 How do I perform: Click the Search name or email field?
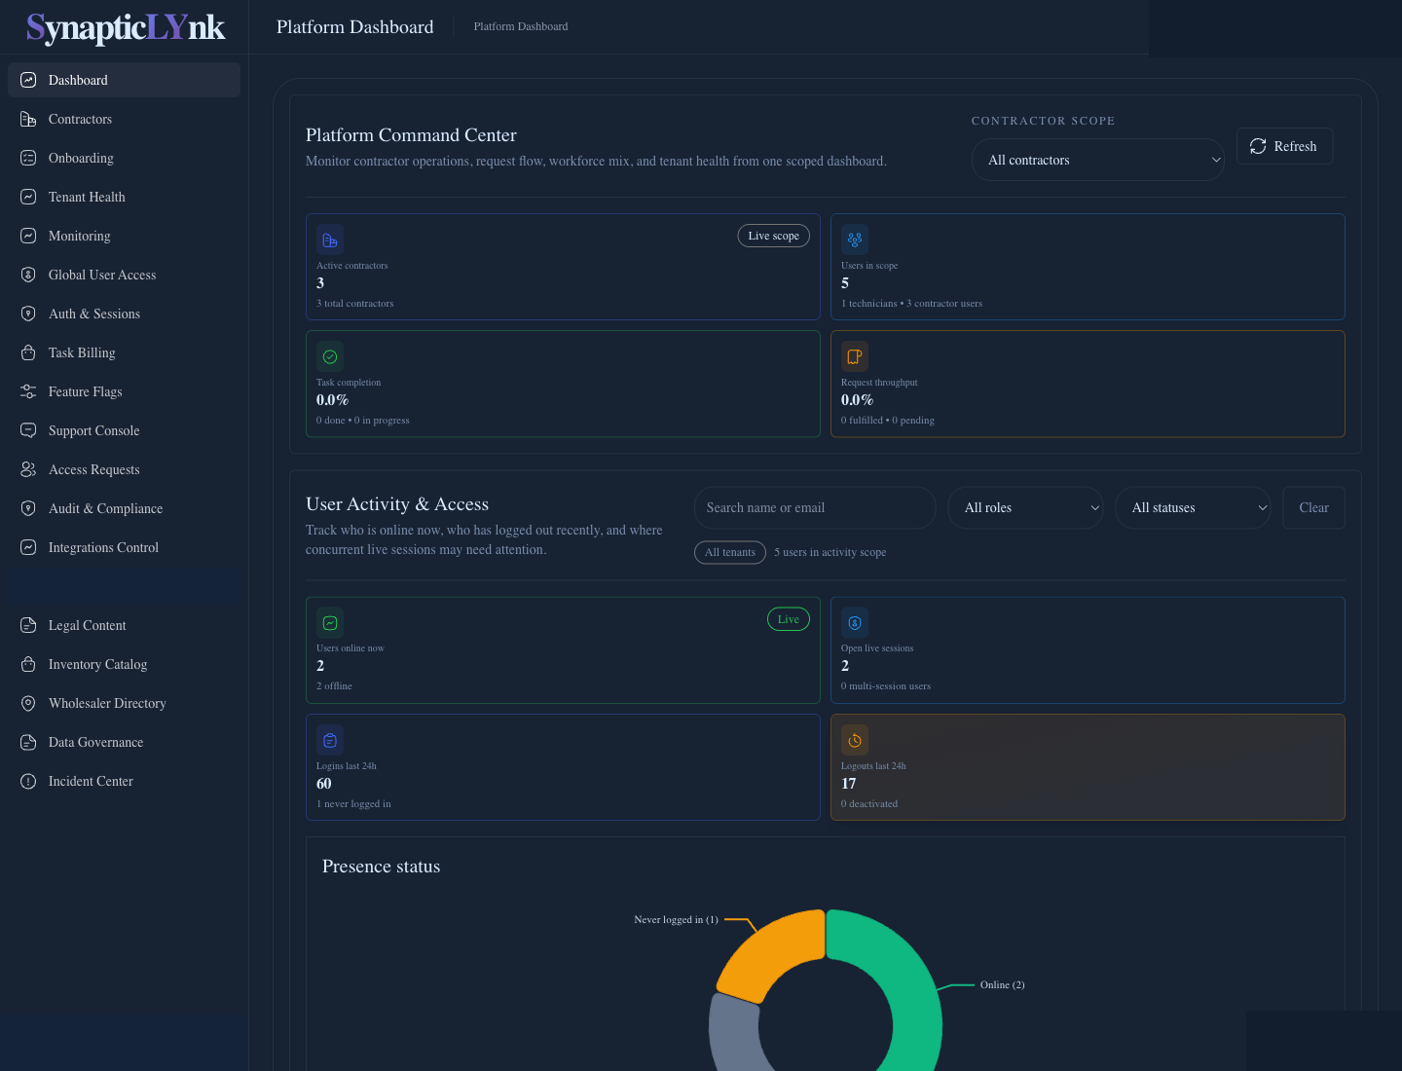(815, 507)
